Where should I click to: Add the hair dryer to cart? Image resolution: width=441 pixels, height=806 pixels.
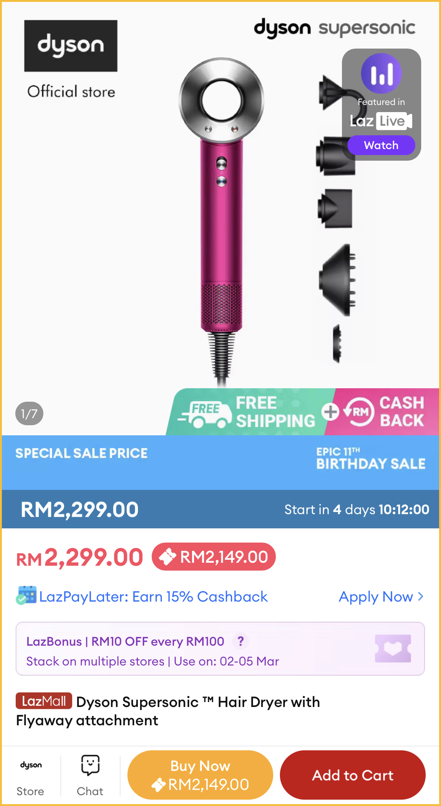(353, 775)
